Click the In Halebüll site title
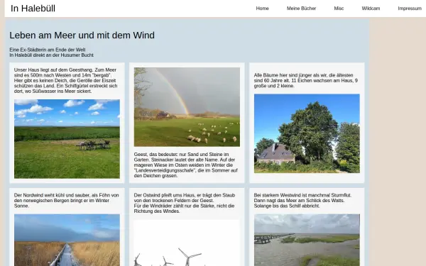 coord(33,9)
